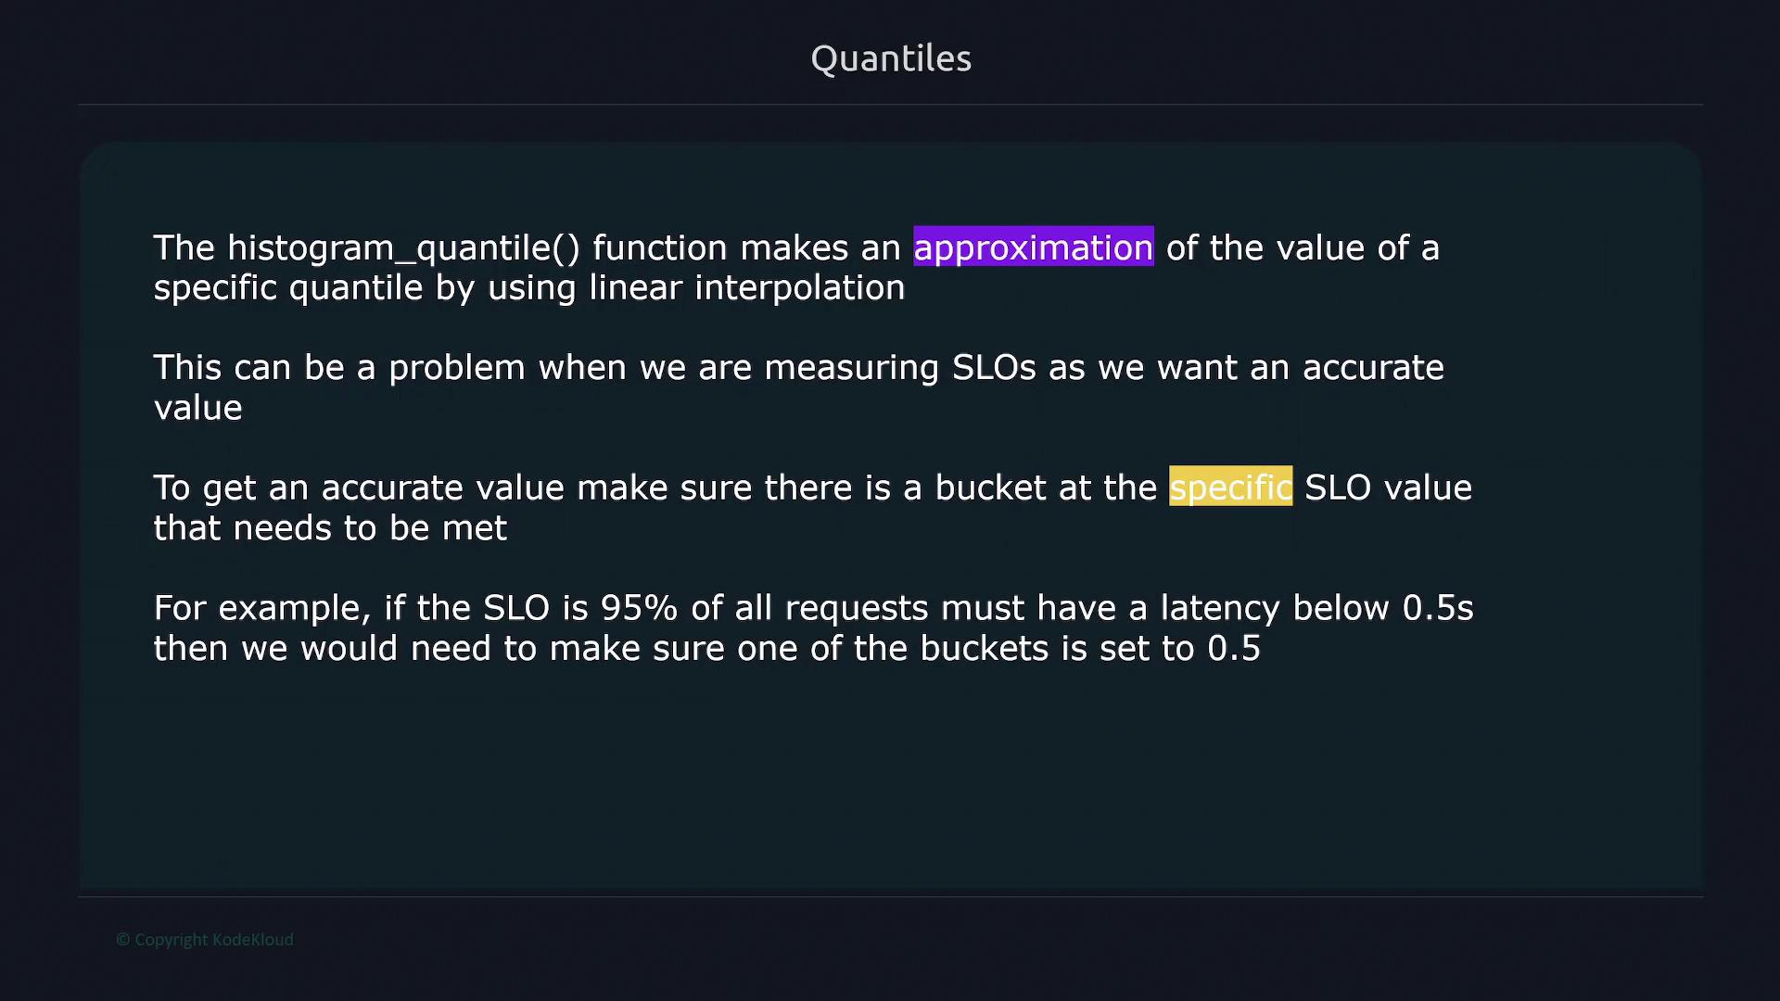Click the "95%" figure in the example

pyautogui.click(x=639, y=608)
